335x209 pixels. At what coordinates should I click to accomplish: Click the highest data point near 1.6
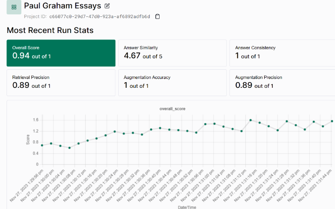click(x=251, y=120)
